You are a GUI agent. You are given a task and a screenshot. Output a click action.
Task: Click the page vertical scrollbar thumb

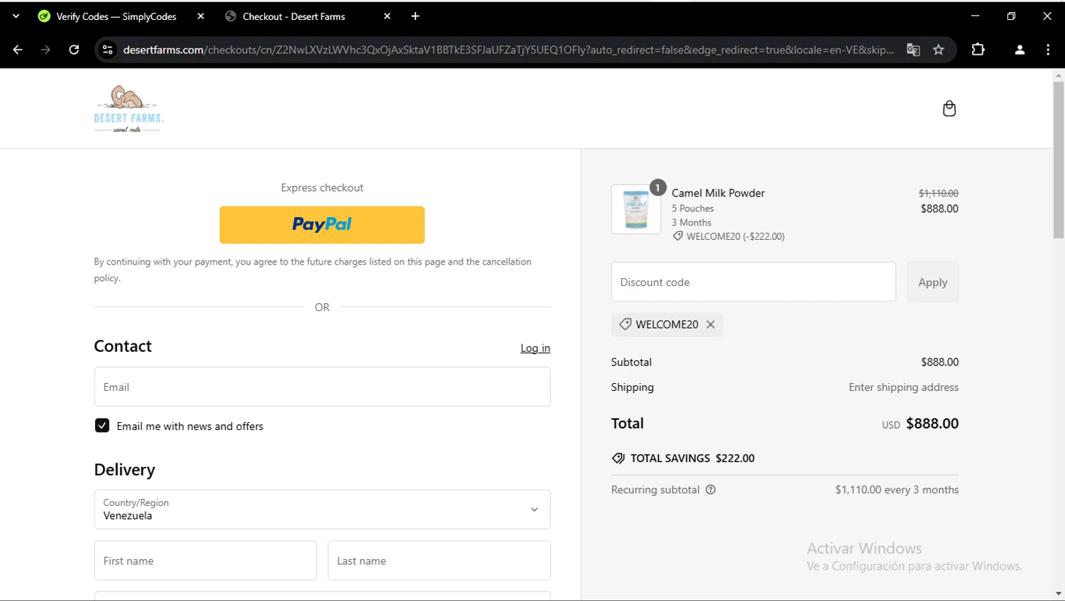click(1059, 160)
